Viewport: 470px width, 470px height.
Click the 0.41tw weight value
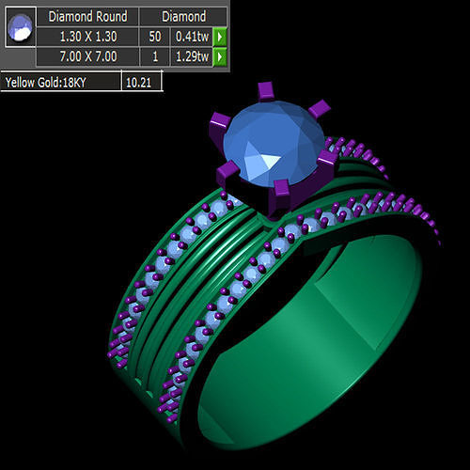click(x=192, y=37)
